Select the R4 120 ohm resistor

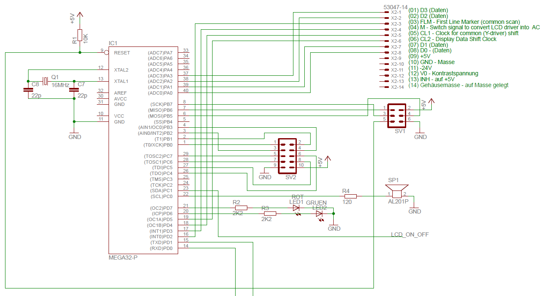pyautogui.click(x=350, y=196)
